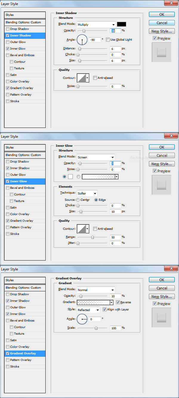Click the Scale field showing 100
179x398 pixels.
[115, 328]
